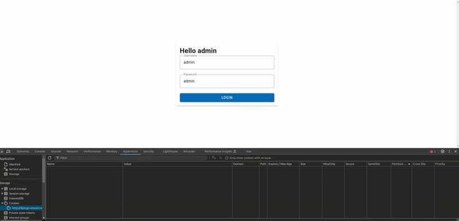Open the Vue devtools tab

(x=248, y=152)
